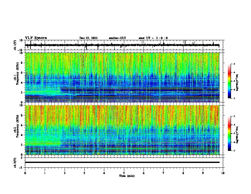The height and width of the screenshot is (194, 251).
Task: Click tick label "10" on the time axis
Action: tap(223, 173)
